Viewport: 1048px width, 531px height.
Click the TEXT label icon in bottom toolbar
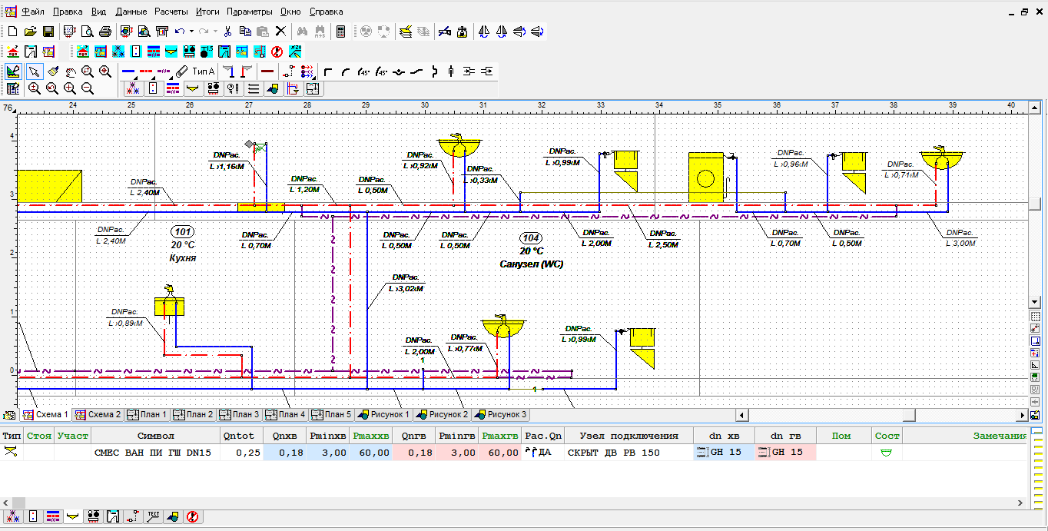click(x=152, y=516)
